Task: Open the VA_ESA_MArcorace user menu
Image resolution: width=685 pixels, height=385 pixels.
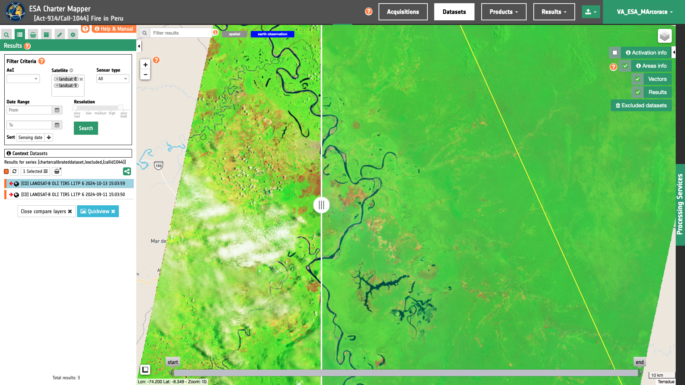Action: [644, 12]
